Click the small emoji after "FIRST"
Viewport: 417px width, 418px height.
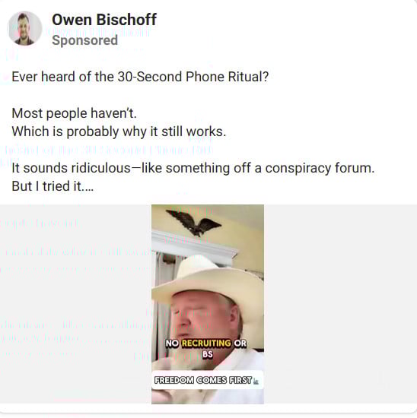click(x=256, y=382)
